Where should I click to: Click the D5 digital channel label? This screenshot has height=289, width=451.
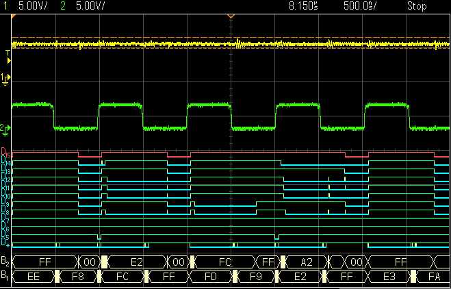[5, 236]
